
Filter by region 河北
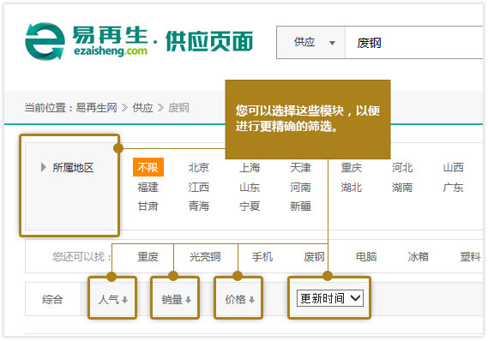402,168
